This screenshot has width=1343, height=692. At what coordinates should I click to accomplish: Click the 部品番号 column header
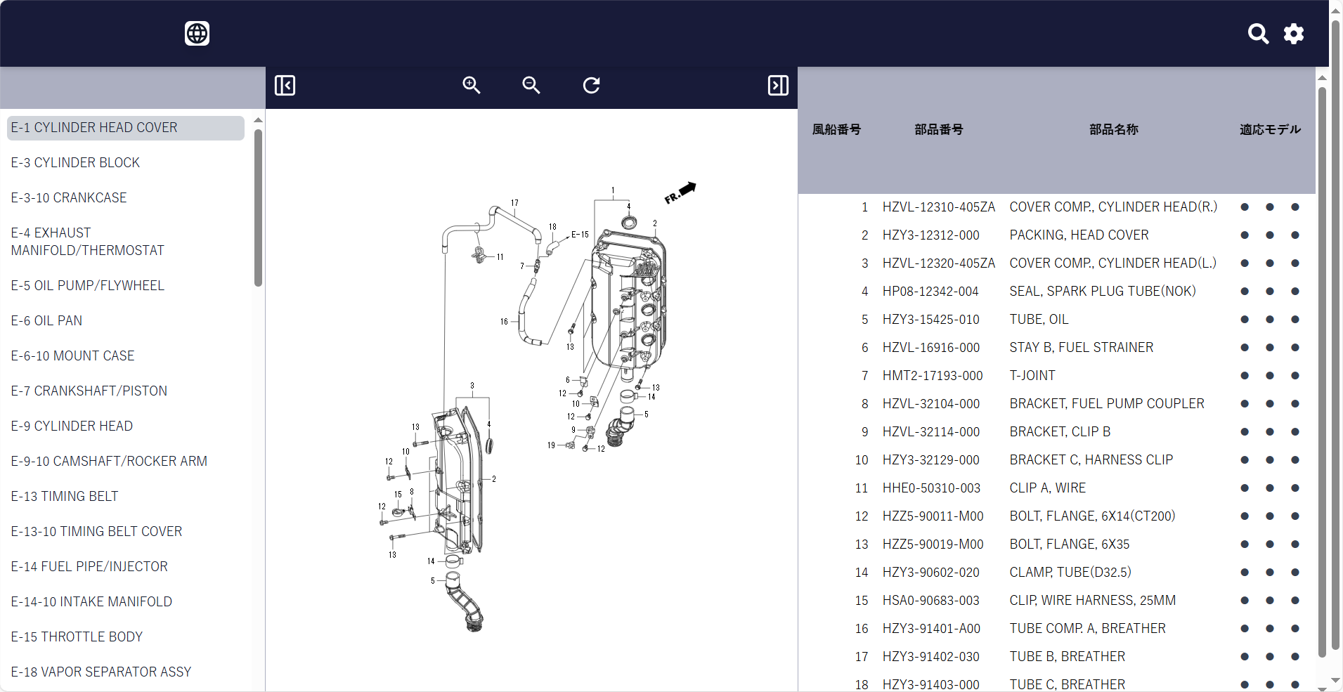(x=938, y=130)
